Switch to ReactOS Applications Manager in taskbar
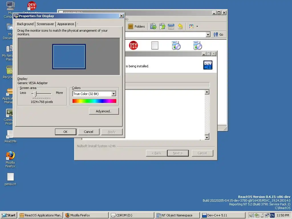Viewport: 292px width, 219px height. tap(41, 215)
